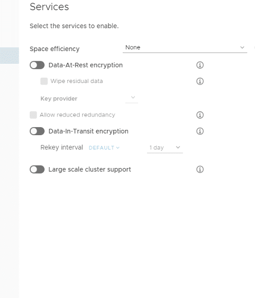
Task: Turn on Data-In-Transit encryption switch
Action: pos(37,131)
